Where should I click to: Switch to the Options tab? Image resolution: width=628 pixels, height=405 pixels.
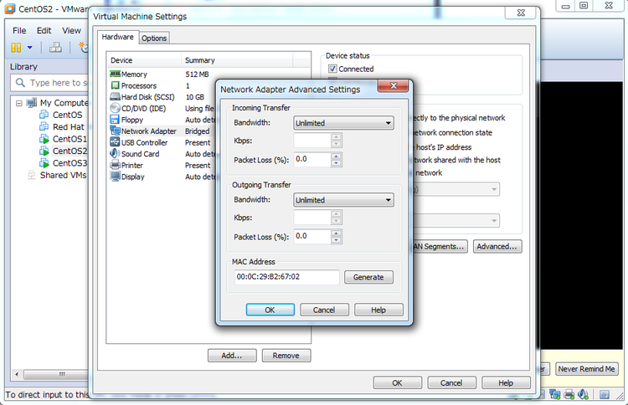154,38
